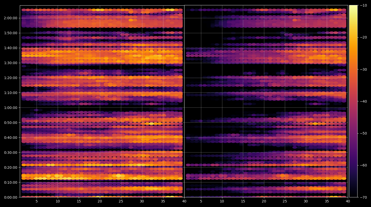Click x-axis tick 10 under the left heatmap
This screenshot has height=207, width=371.
pos(58,201)
